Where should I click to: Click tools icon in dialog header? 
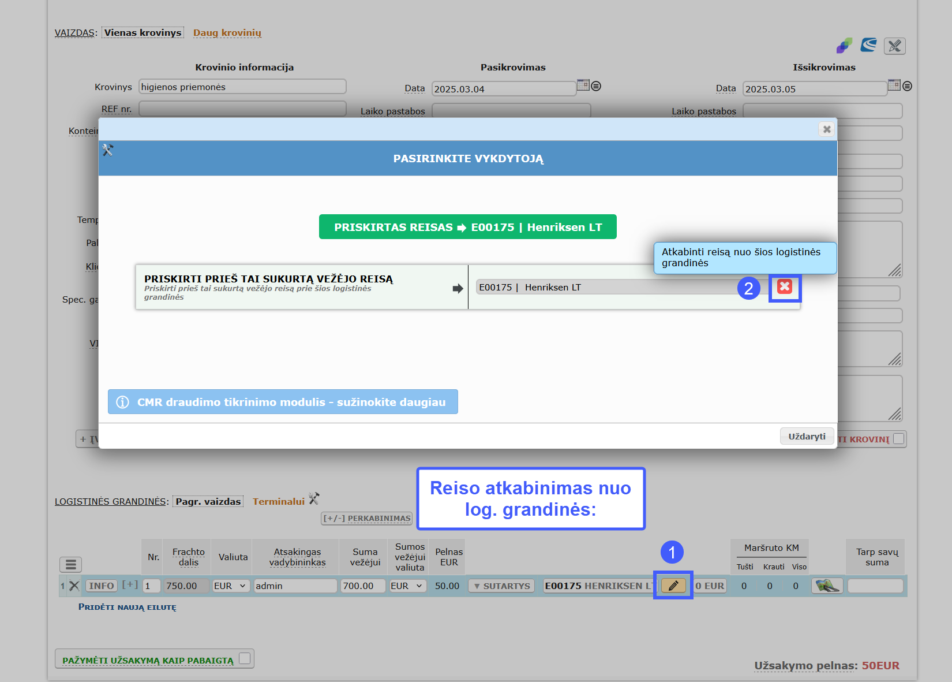[x=108, y=150]
